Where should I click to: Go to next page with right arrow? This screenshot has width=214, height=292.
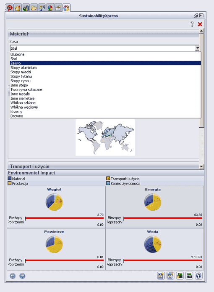pyautogui.click(x=22, y=276)
